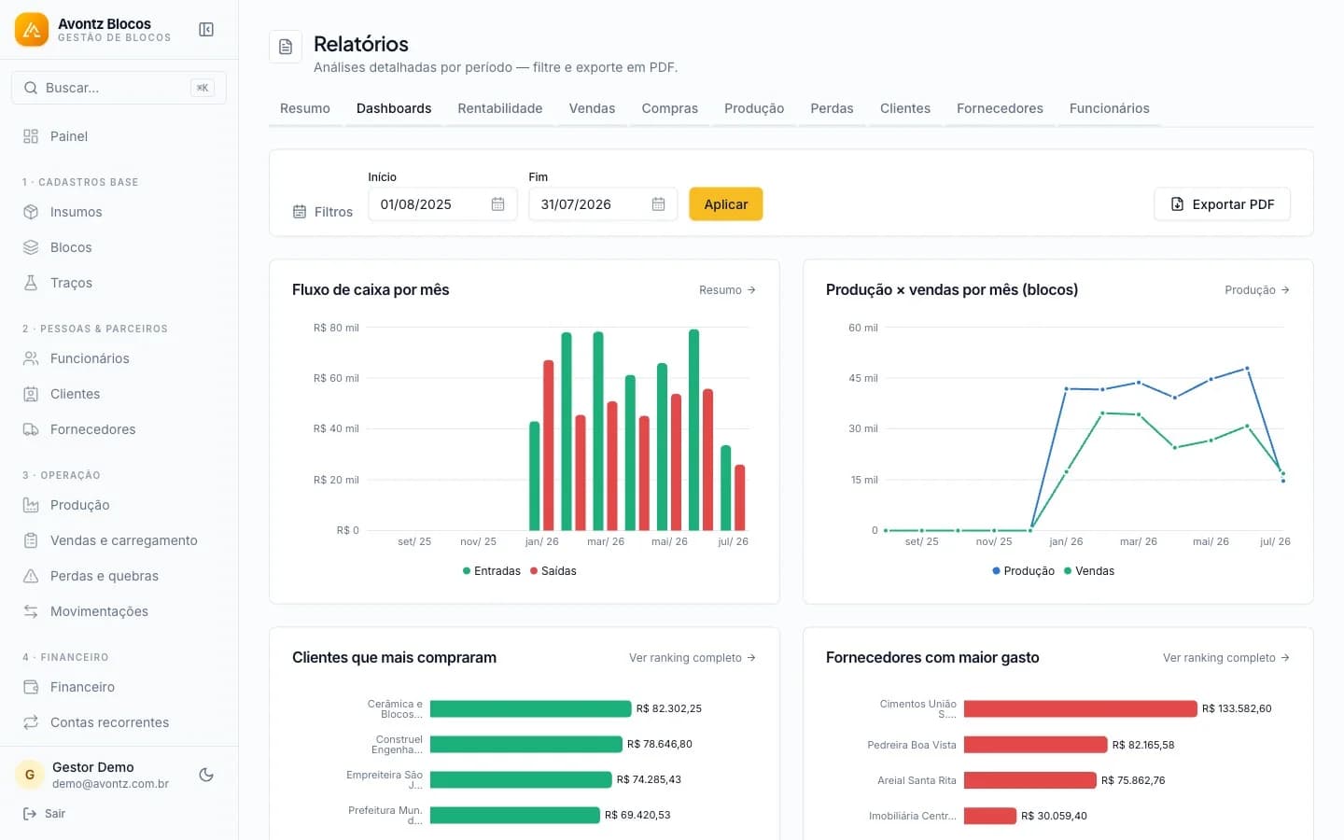The width and height of the screenshot is (1344, 840).
Task: Go to the Produção tab
Action: pyautogui.click(x=754, y=108)
